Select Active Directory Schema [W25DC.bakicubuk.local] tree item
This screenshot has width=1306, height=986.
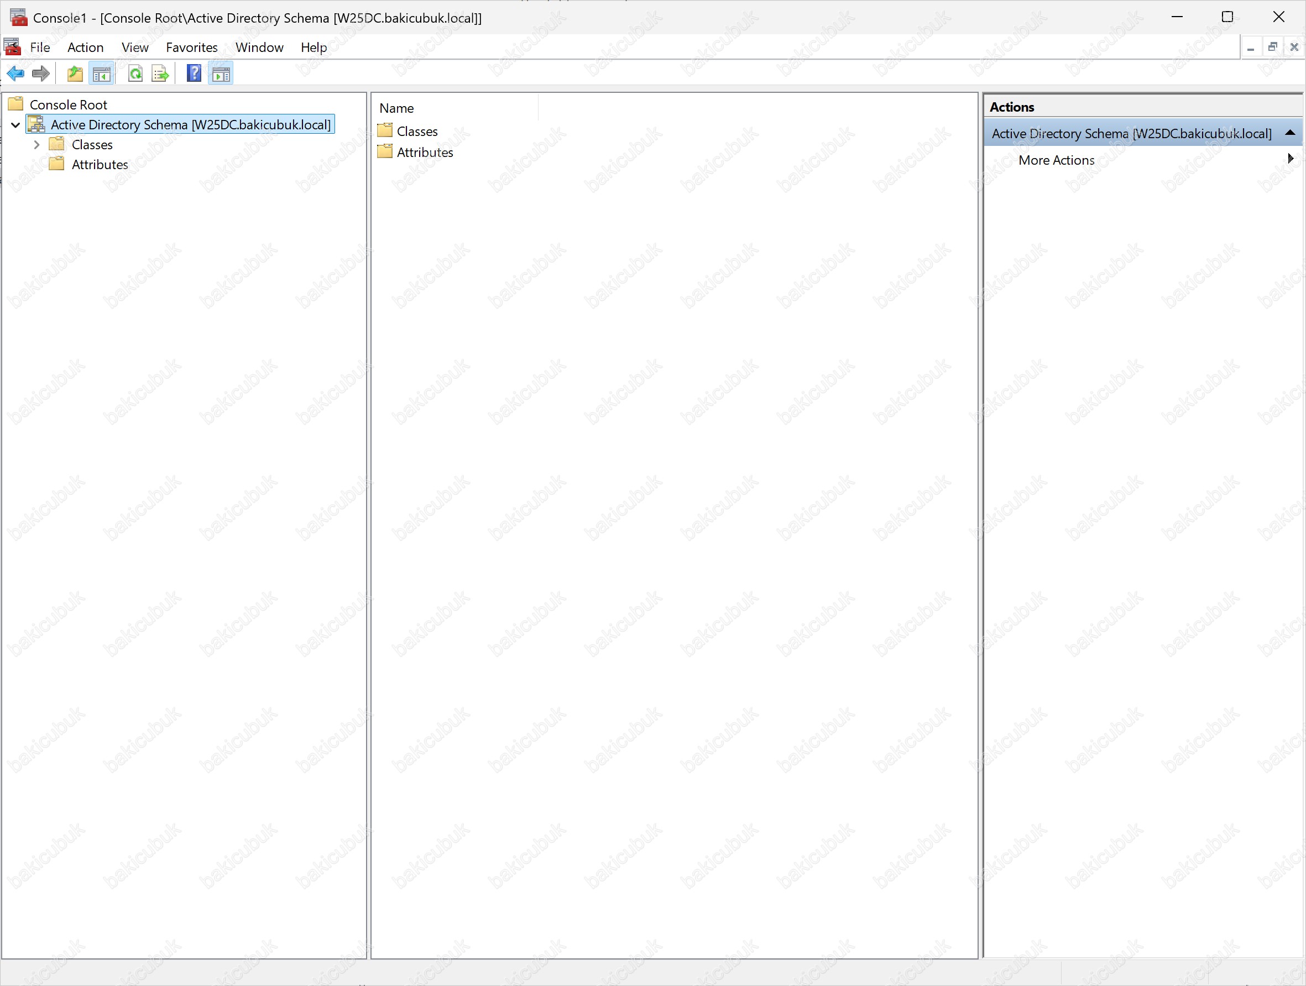tap(191, 124)
